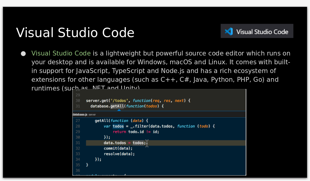Click the next parameter in server.get callback
This screenshot has width=310, height=181.
179,100
